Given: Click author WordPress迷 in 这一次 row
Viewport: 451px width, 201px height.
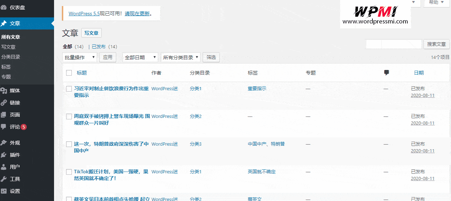Looking at the screenshot, I should click(x=165, y=144).
